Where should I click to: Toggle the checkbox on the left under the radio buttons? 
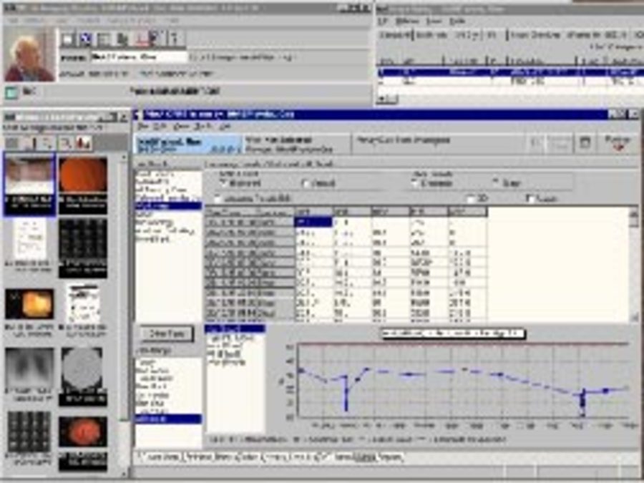tap(218, 199)
